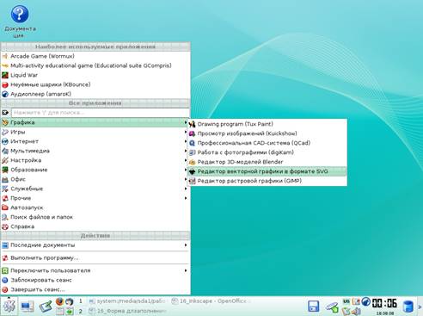
Task: Switch to virtual desktop 1 in pager
Action: pos(81,301)
